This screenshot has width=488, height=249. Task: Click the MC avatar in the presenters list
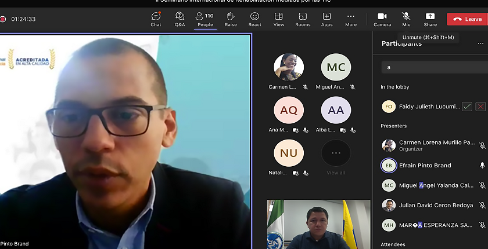[389, 185]
